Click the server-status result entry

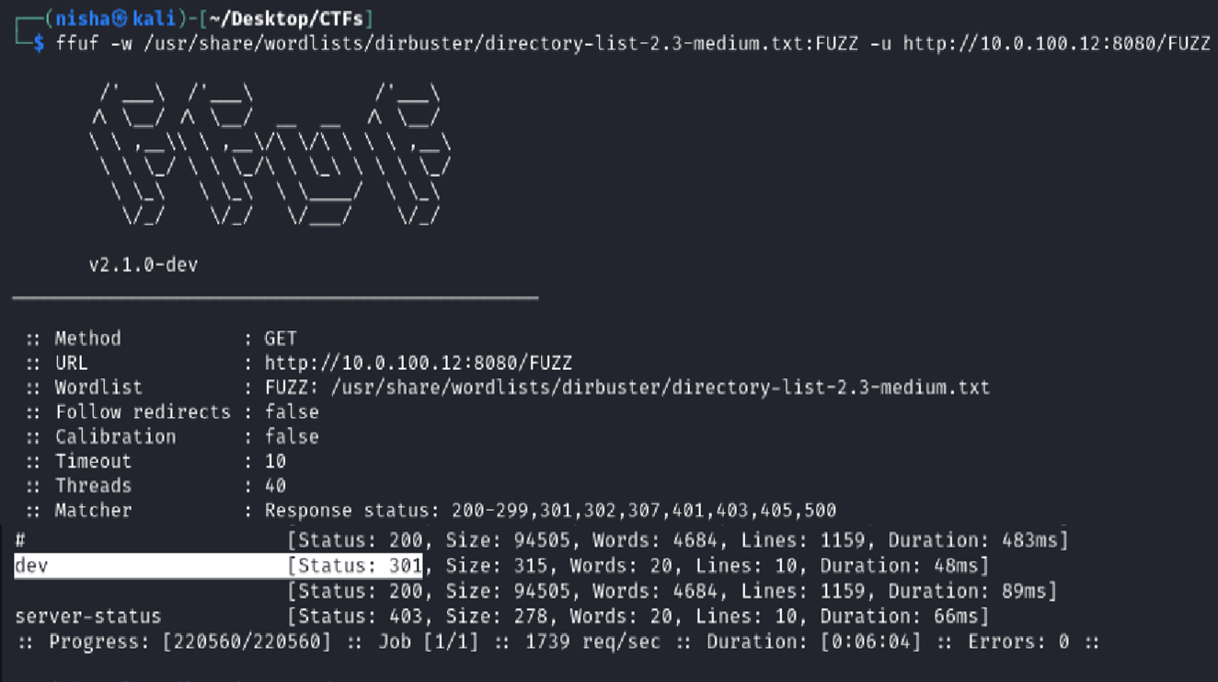(x=87, y=616)
